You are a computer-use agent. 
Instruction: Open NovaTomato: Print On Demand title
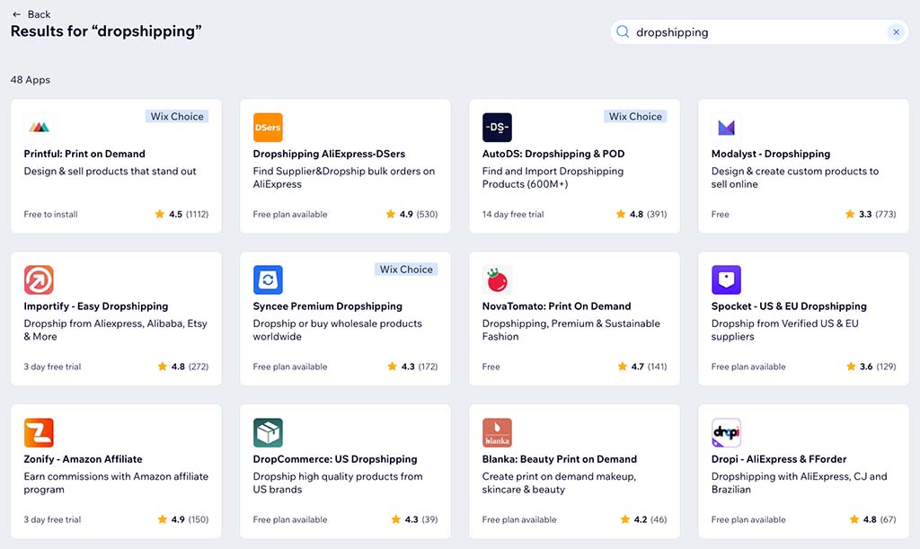pos(556,306)
